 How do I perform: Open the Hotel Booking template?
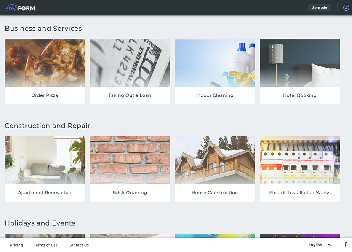click(300, 71)
